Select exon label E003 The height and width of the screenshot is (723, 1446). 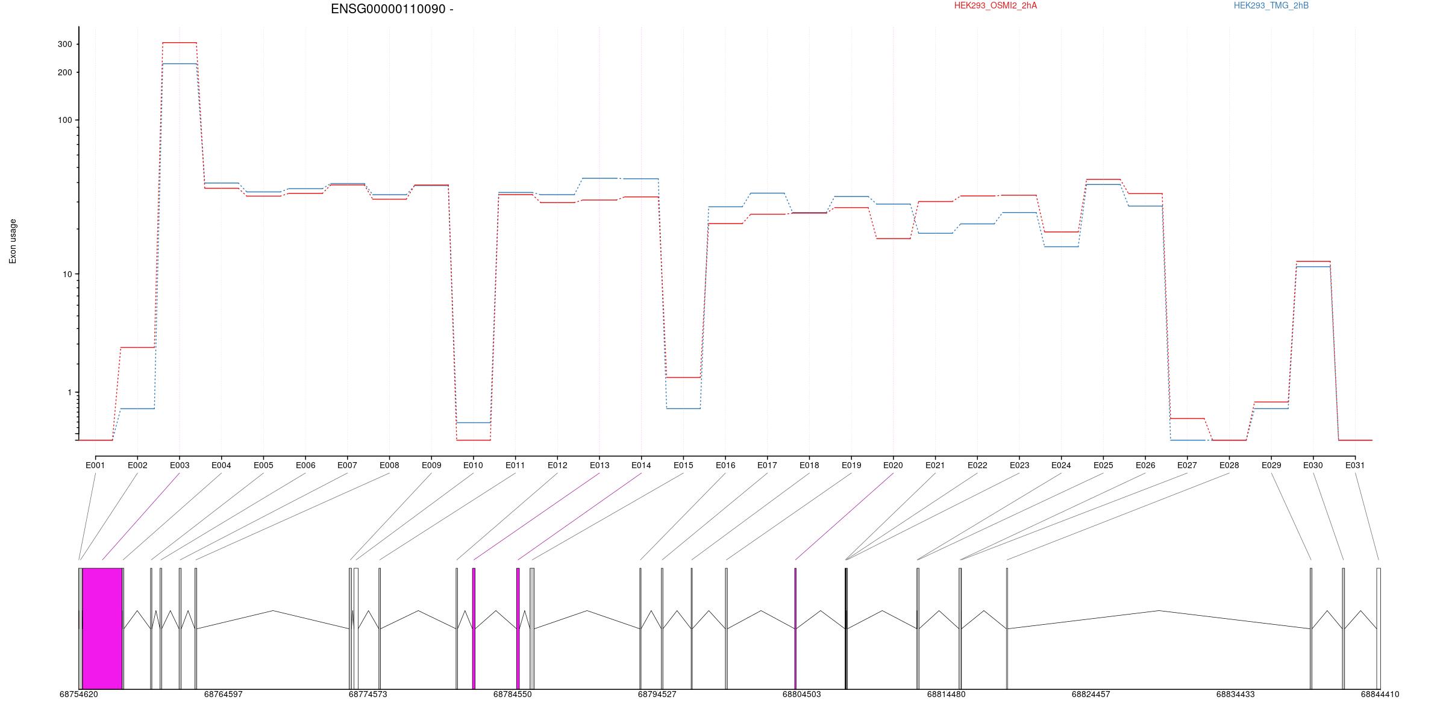coord(180,465)
